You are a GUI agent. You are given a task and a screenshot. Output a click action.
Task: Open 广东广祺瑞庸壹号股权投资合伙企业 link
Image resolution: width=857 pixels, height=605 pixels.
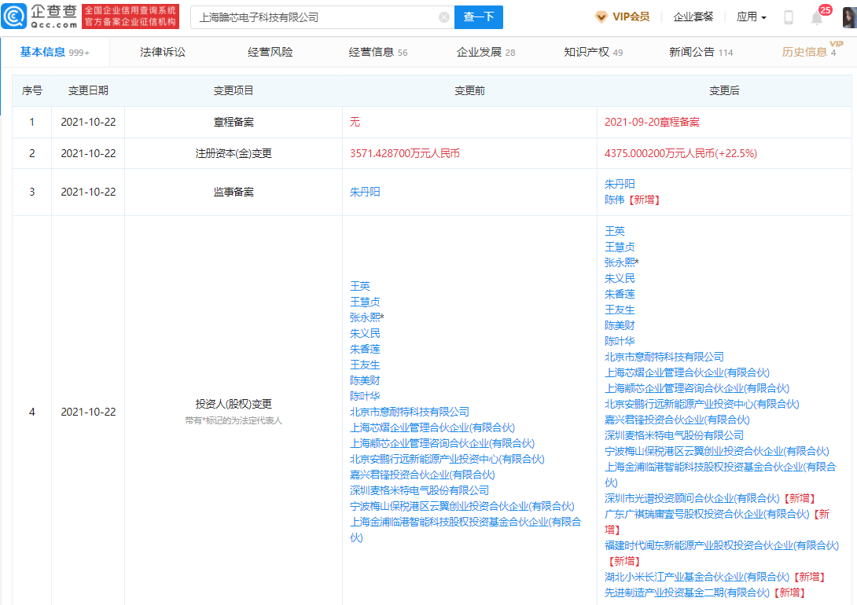pos(707,514)
